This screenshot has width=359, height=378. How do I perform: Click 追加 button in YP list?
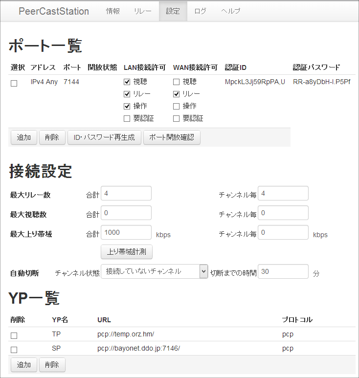(24, 365)
